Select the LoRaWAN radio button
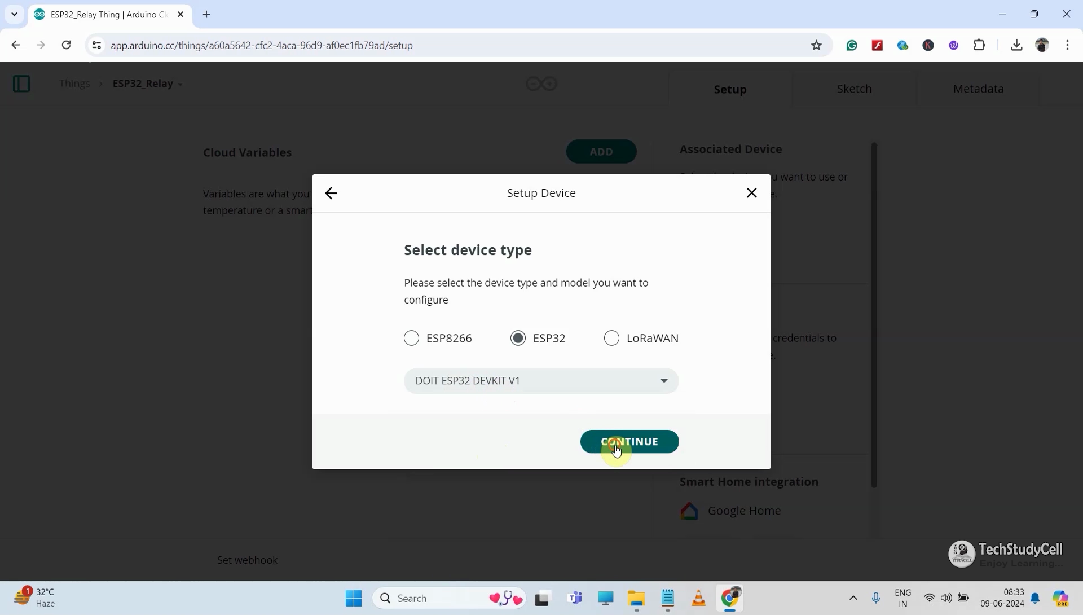 pos(611,337)
